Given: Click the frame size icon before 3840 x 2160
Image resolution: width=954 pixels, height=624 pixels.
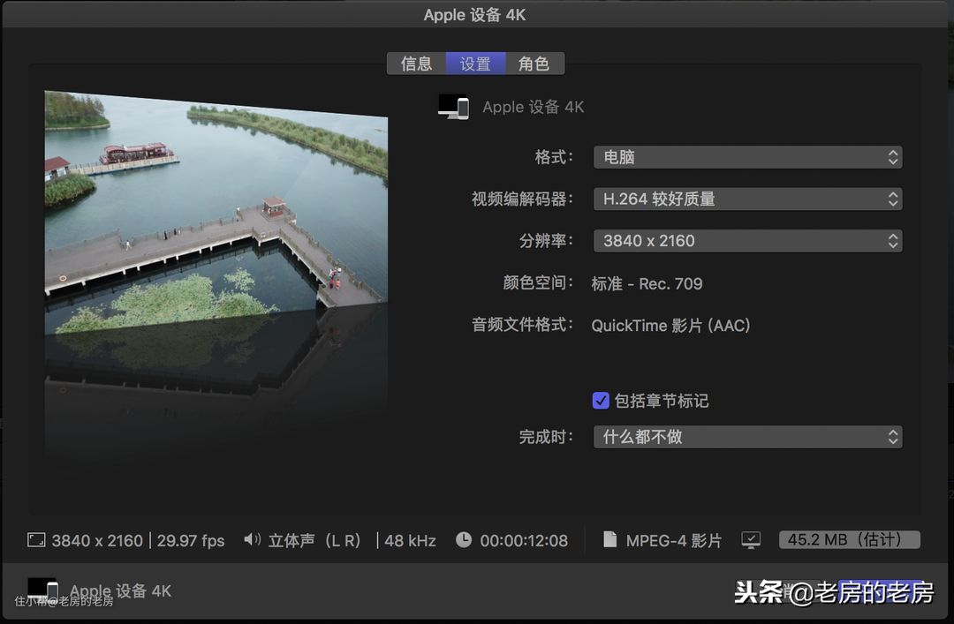Looking at the screenshot, I should (36, 540).
